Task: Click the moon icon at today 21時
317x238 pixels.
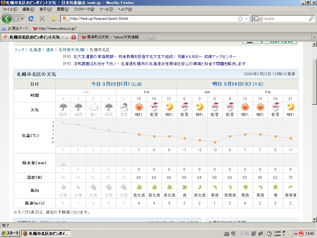Action: (169, 107)
